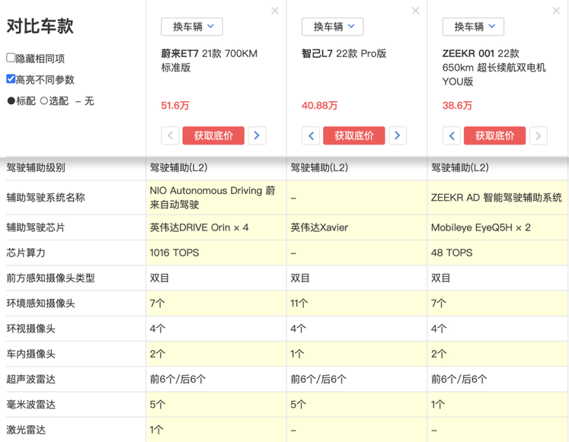Click the greyed right arrow under ZEEKR 001
The width and height of the screenshot is (569, 442).
[539, 135]
